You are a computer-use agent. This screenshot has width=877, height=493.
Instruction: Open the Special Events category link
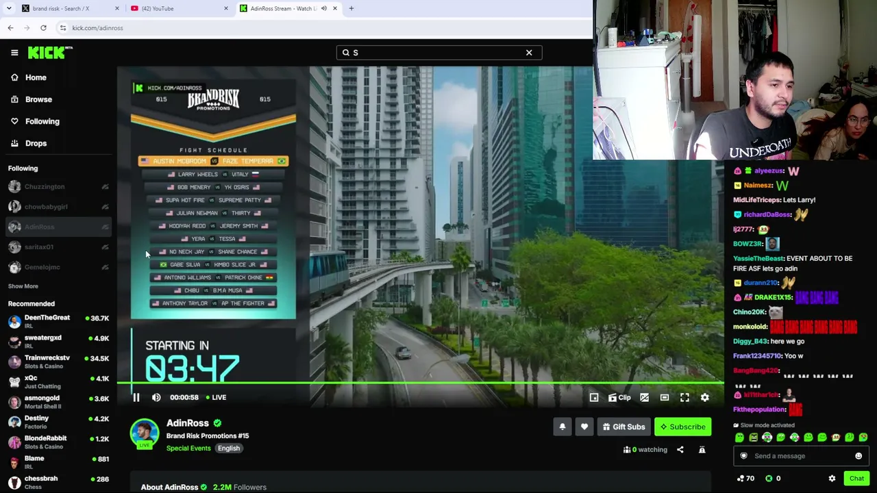point(188,448)
